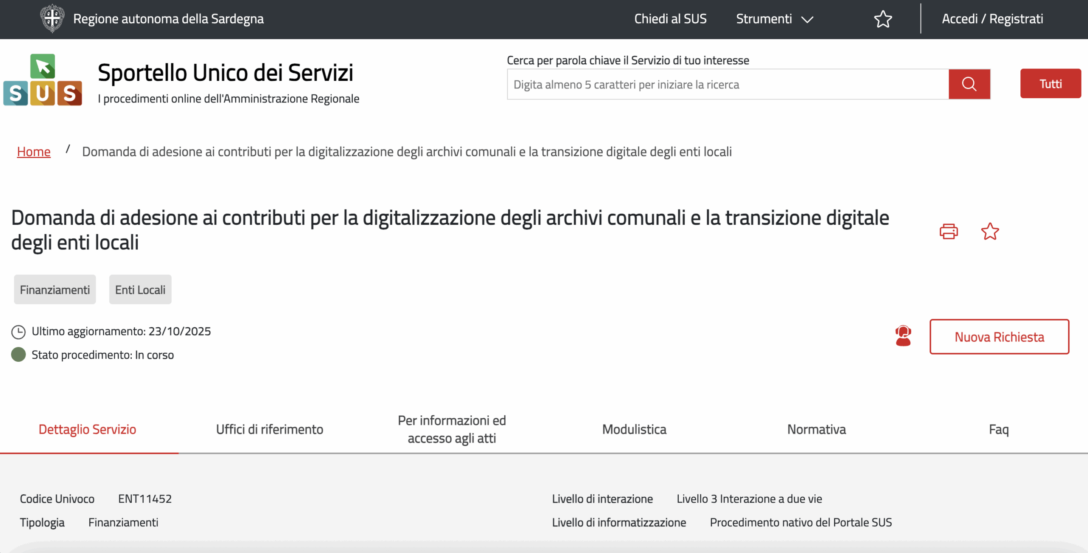Switch to the Modulistica tab
The width and height of the screenshot is (1088, 553).
[634, 429]
